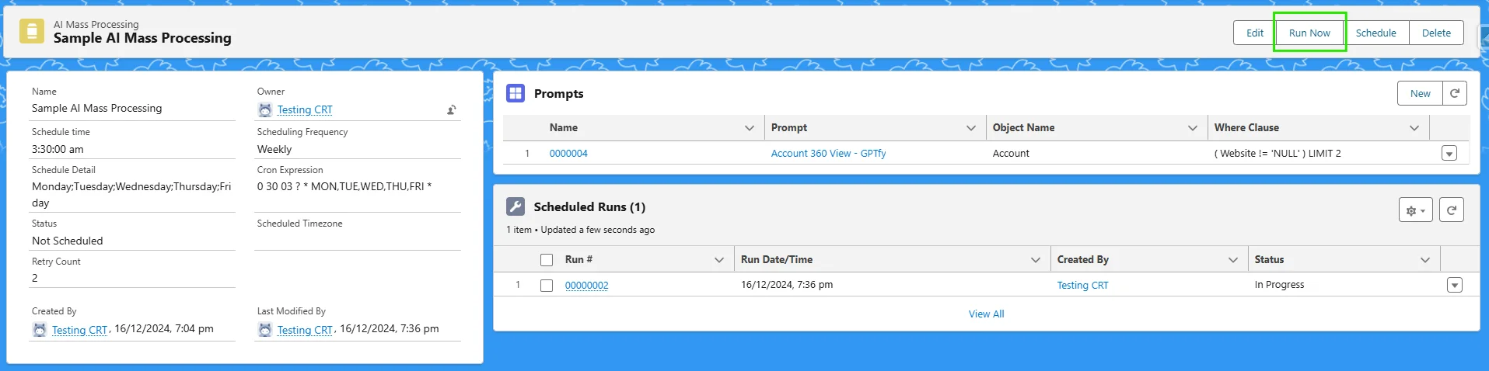Open Scheduled Runs list settings gear
This screenshot has height=371, width=1489.
[1415, 210]
